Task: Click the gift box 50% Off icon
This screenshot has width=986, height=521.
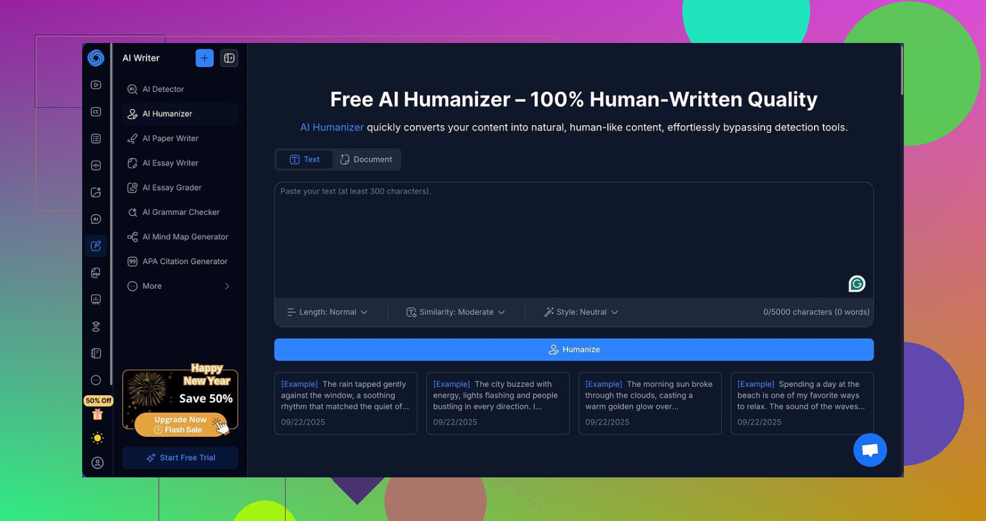Action: click(x=97, y=414)
